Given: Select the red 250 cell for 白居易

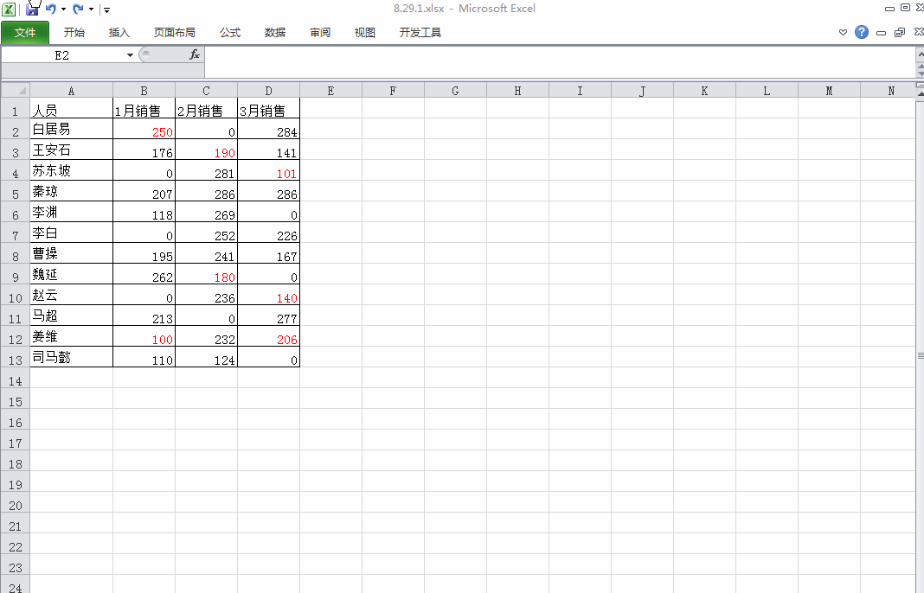Looking at the screenshot, I should pyautogui.click(x=144, y=129).
